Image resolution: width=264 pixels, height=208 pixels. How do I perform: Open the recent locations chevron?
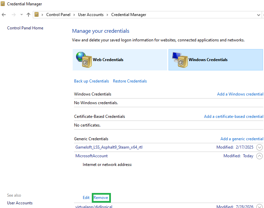pos(21,15)
